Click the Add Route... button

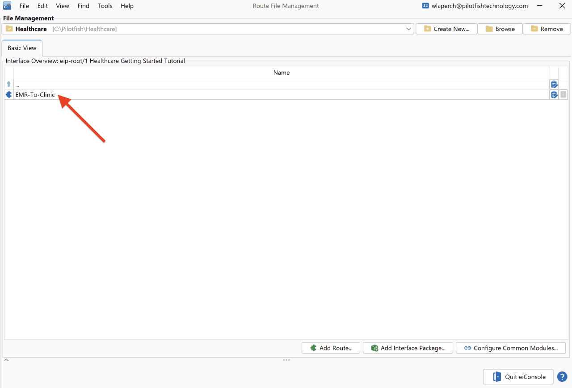point(331,348)
